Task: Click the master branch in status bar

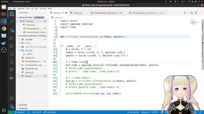Action: tap(20, 112)
